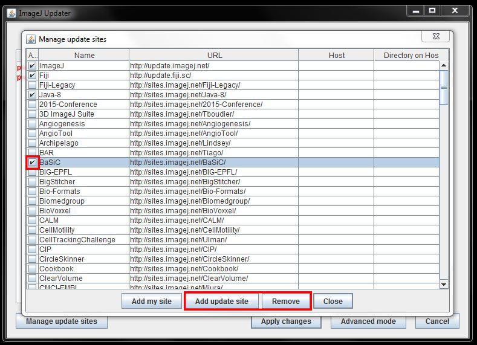Viewport: 477px width, 345px height.
Task: Select the Fiji-Legacy name cell
Action: pos(83,85)
